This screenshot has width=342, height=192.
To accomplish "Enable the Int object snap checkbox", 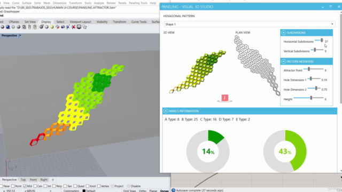I will [45, 186].
